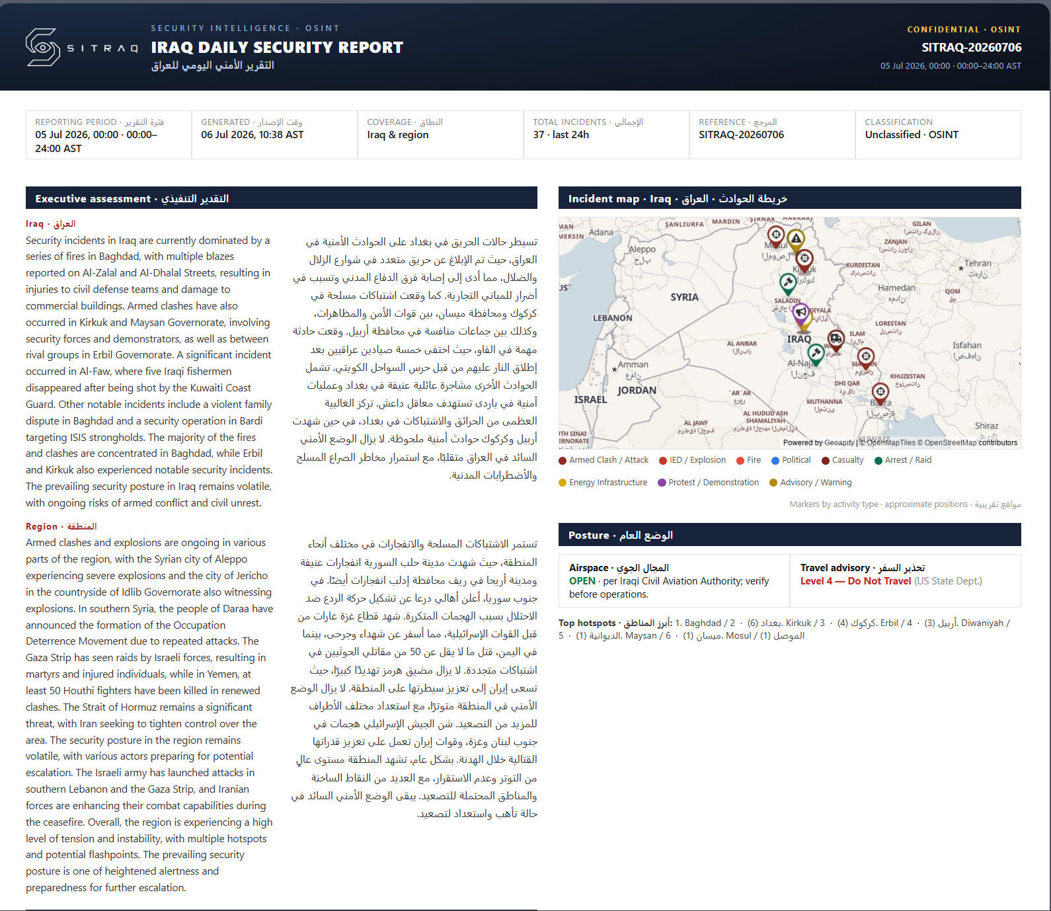Click the CONFIDENTIAL · OSINT label
The height and width of the screenshot is (911, 1051).
click(x=964, y=30)
